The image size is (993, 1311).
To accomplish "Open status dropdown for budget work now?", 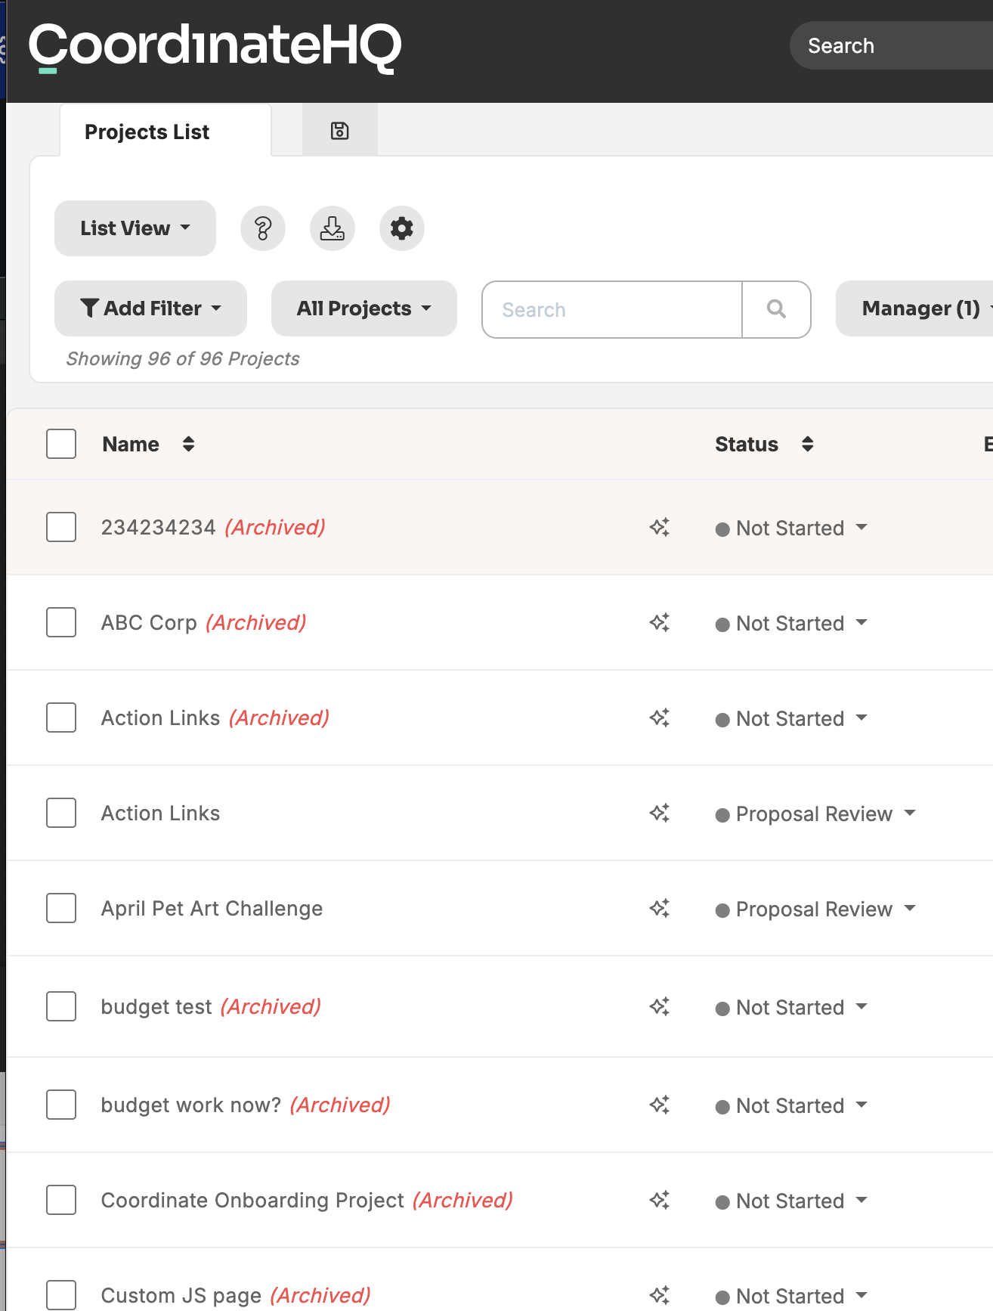I will pos(791,1105).
